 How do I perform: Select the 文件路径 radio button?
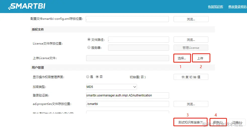tap(89, 39)
